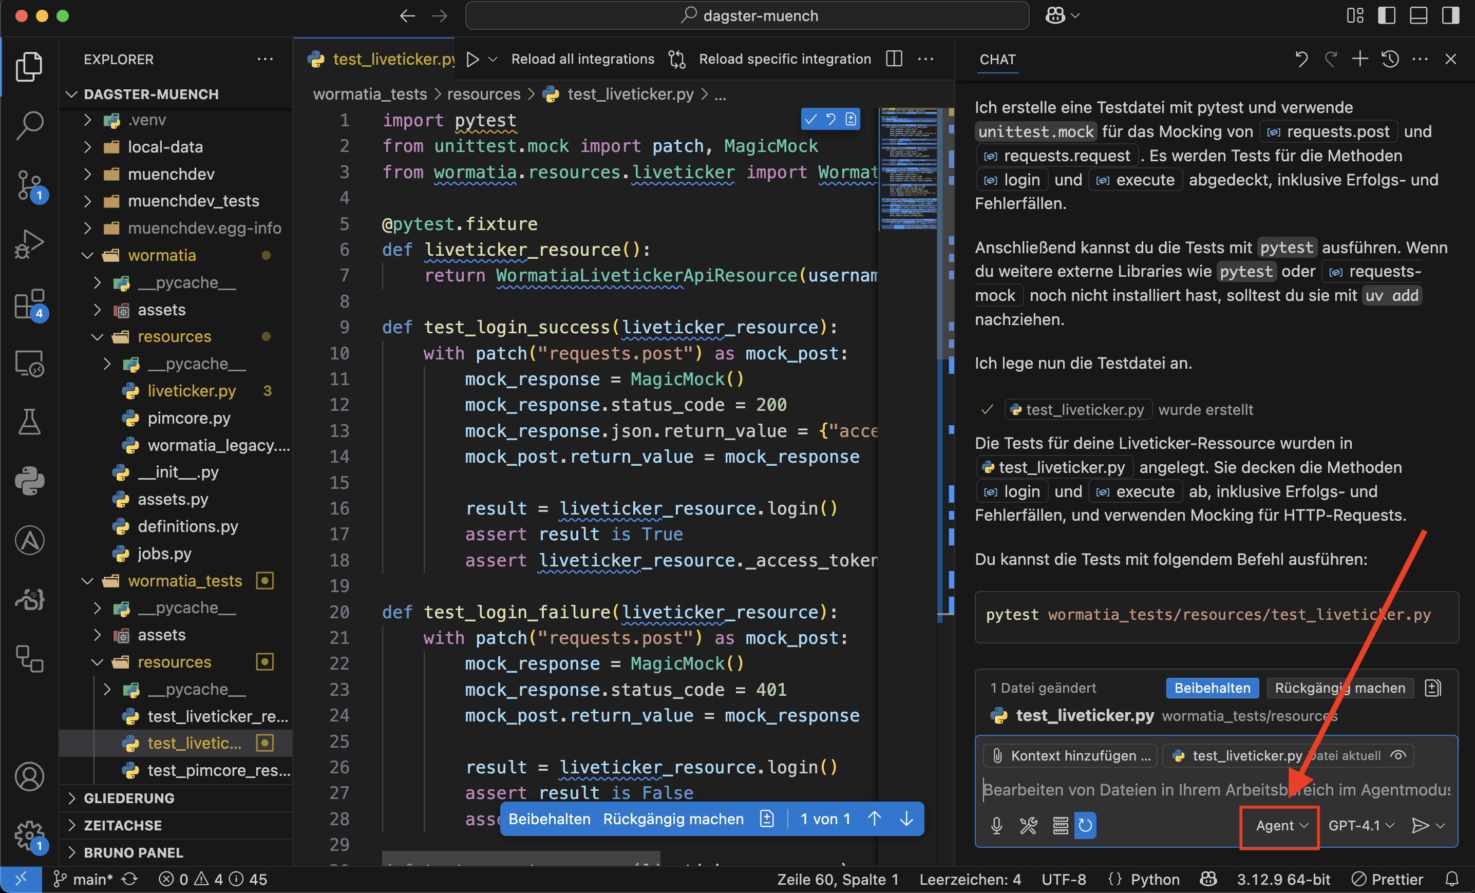This screenshot has width=1475, height=893.
Task: Click Kontext hinzufügen button
Action: 1071,755
